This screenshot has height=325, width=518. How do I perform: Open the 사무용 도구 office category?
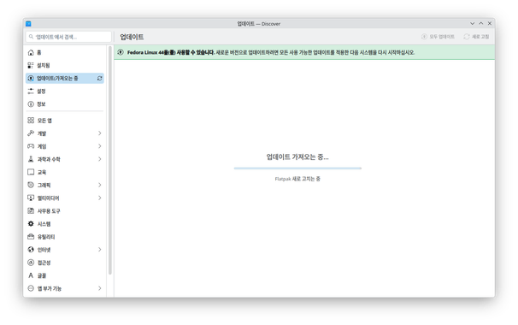pos(65,211)
